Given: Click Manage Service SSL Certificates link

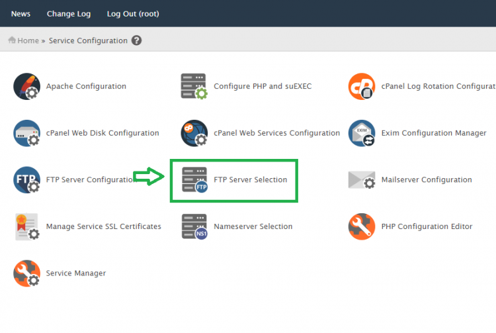Looking at the screenshot, I should coord(103,226).
